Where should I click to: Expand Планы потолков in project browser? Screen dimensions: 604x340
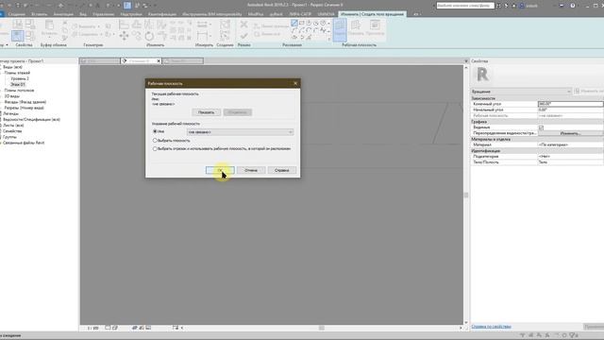(x=1, y=91)
